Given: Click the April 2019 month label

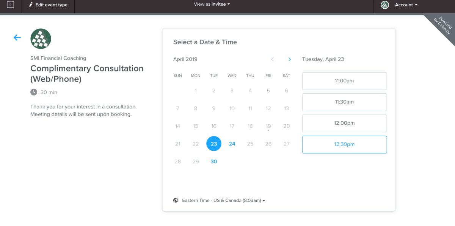Looking at the screenshot, I should click(185, 59).
